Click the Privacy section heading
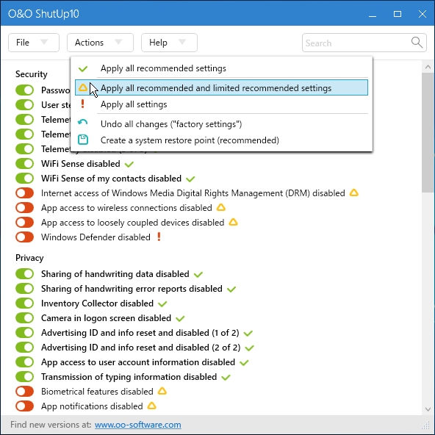Image resolution: width=435 pixels, height=435 pixels. tap(29, 258)
